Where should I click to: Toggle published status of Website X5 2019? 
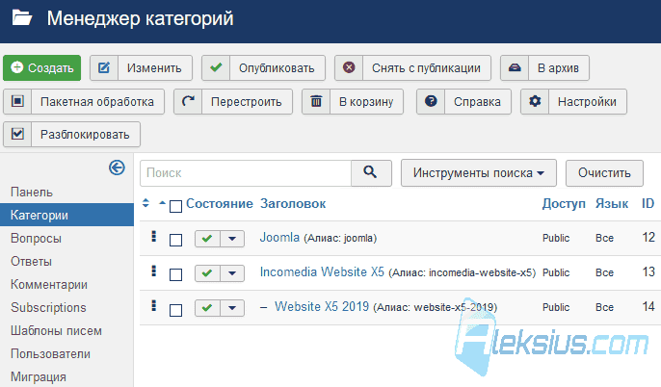point(207,308)
